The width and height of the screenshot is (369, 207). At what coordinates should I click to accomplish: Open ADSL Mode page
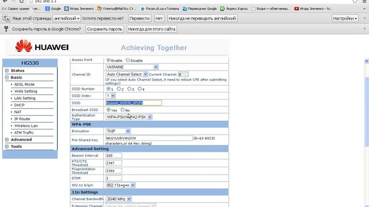pos(24,85)
